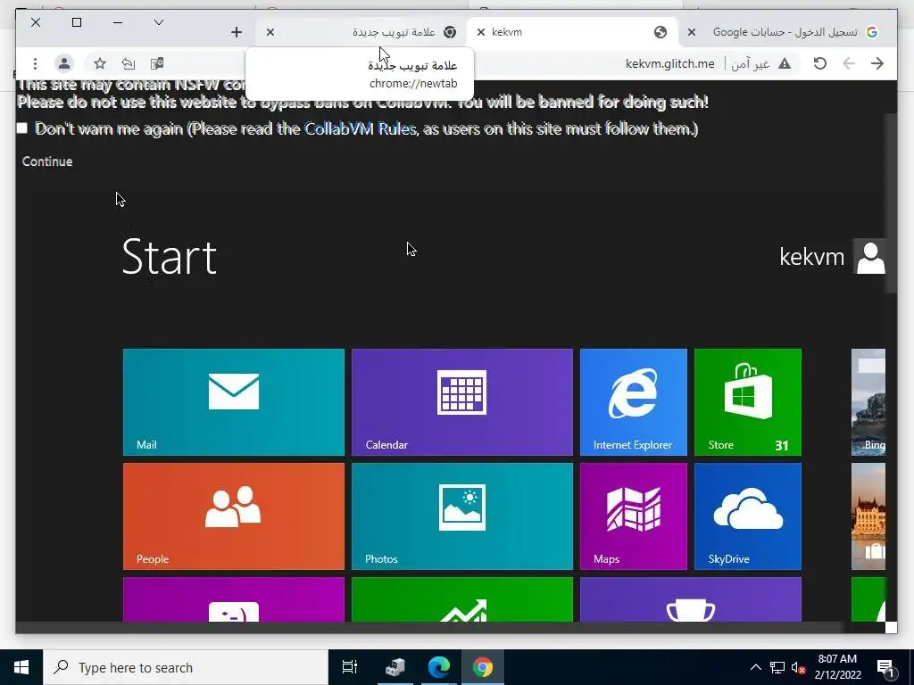Open the Chrome profile avatar
The image size is (914, 685).
coord(64,63)
